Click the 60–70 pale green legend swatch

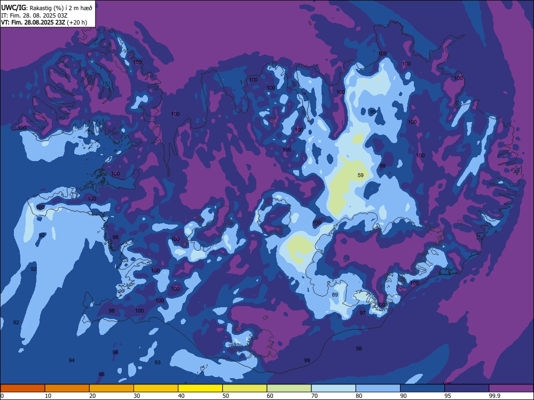[x=289, y=388]
